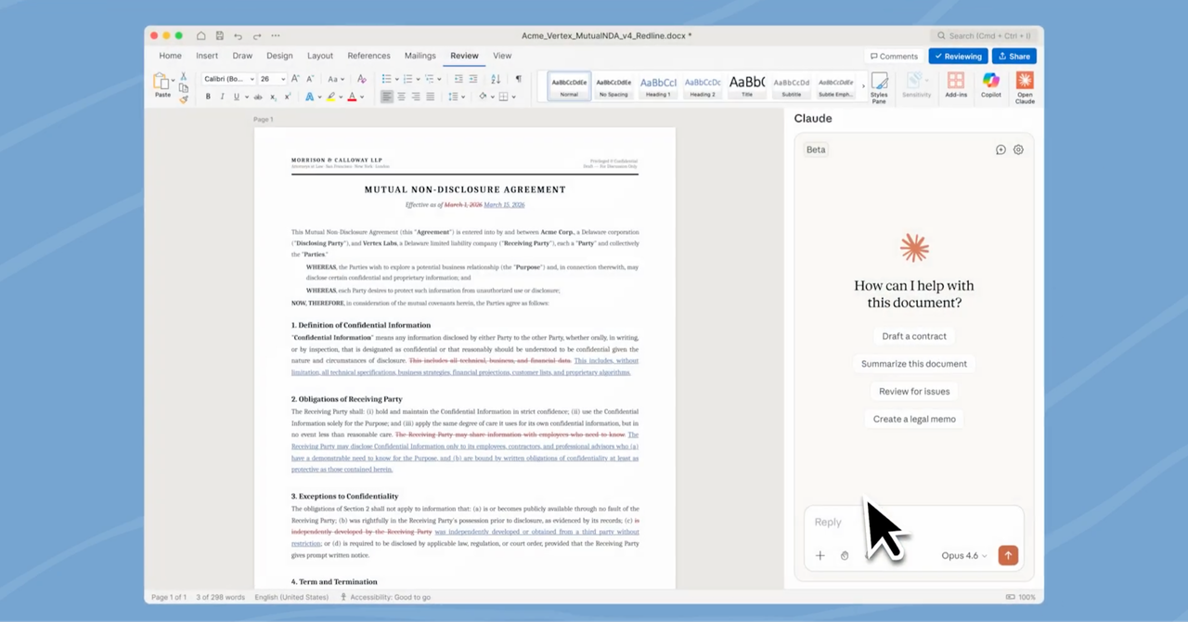Click the Search field in title bar
Screen dimensions: 1188x622
click(x=984, y=35)
